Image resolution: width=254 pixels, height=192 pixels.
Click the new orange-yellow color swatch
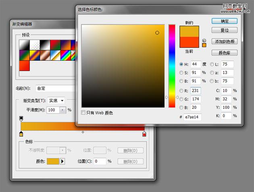coord(189,31)
